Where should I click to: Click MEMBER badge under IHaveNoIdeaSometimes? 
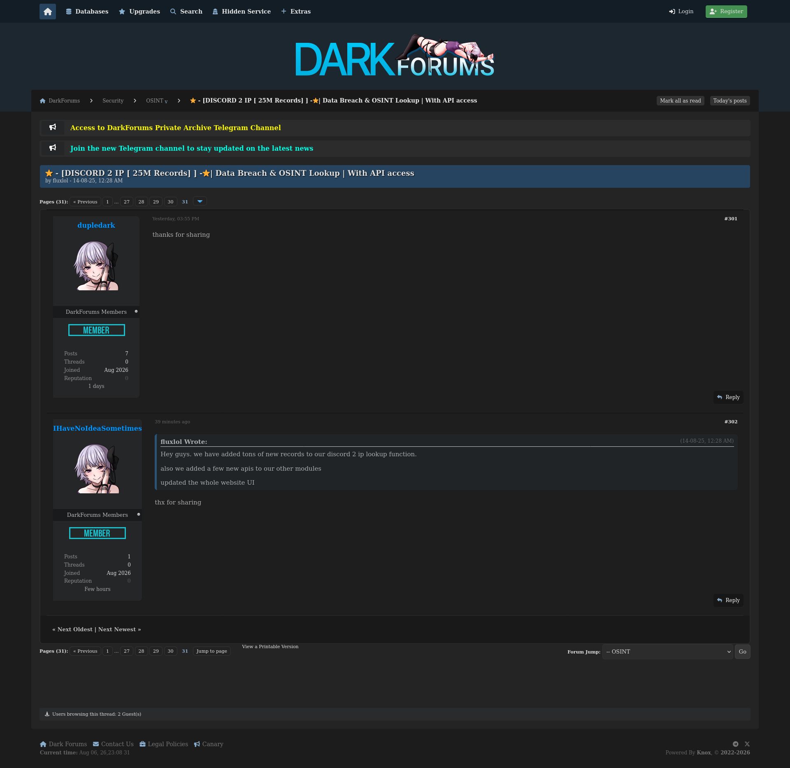[98, 533]
